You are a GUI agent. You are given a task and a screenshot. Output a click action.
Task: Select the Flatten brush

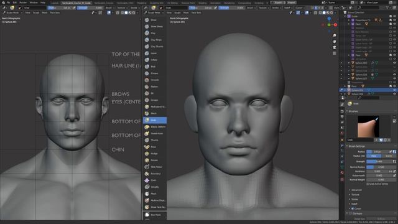[x=155, y=86]
